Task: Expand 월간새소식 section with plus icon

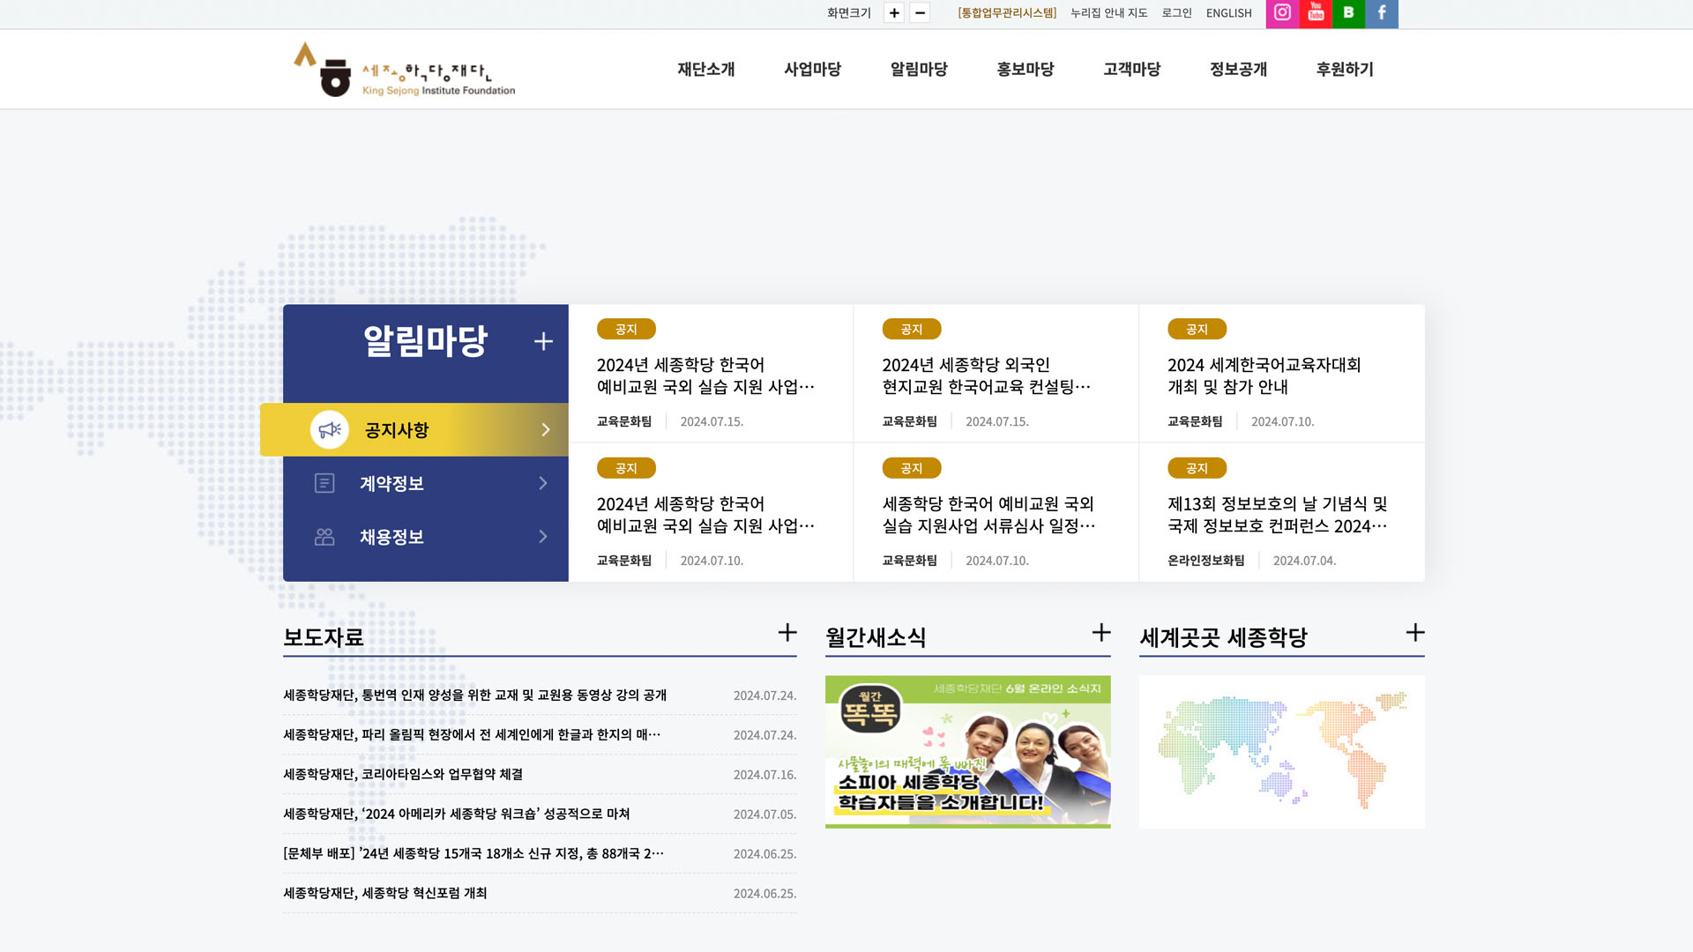Action: pos(1101,633)
